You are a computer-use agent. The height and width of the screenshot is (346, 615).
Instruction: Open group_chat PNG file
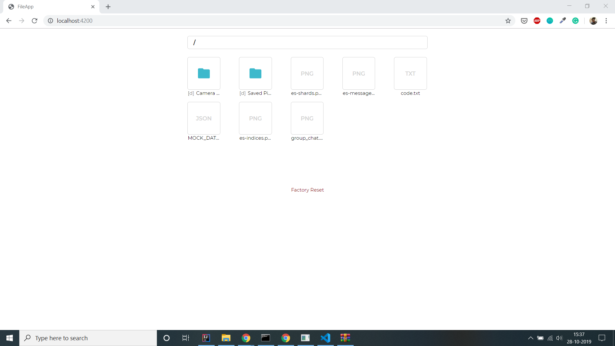(307, 118)
